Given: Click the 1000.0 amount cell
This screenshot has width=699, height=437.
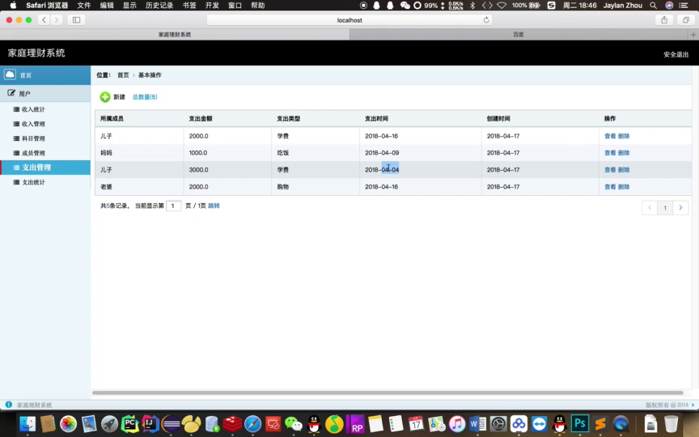Looking at the screenshot, I should [x=198, y=153].
